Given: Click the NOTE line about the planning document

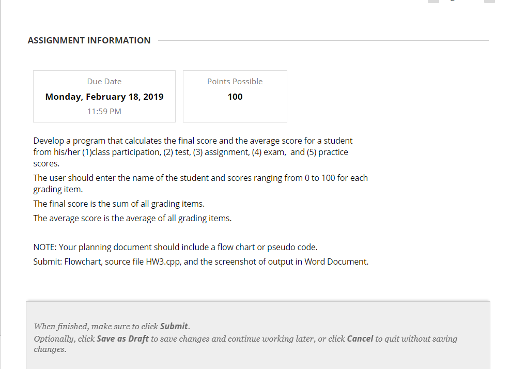Looking at the screenshot, I should click(x=175, y=247).
